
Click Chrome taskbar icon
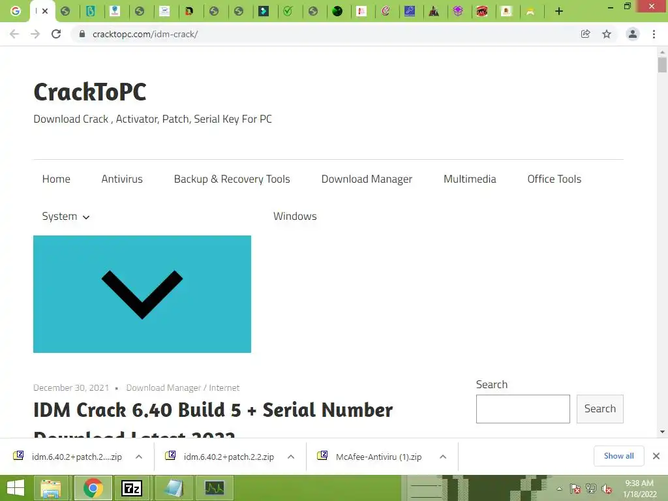click(93, 488)
